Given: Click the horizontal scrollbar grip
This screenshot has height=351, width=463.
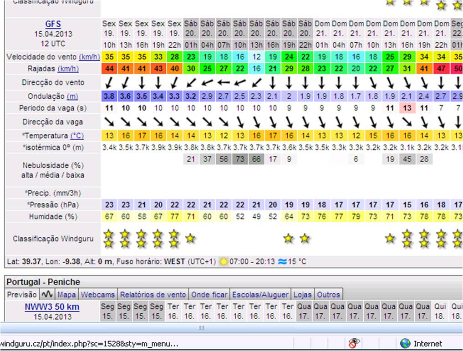Looking at the screenshot, I should coord(201,328).
